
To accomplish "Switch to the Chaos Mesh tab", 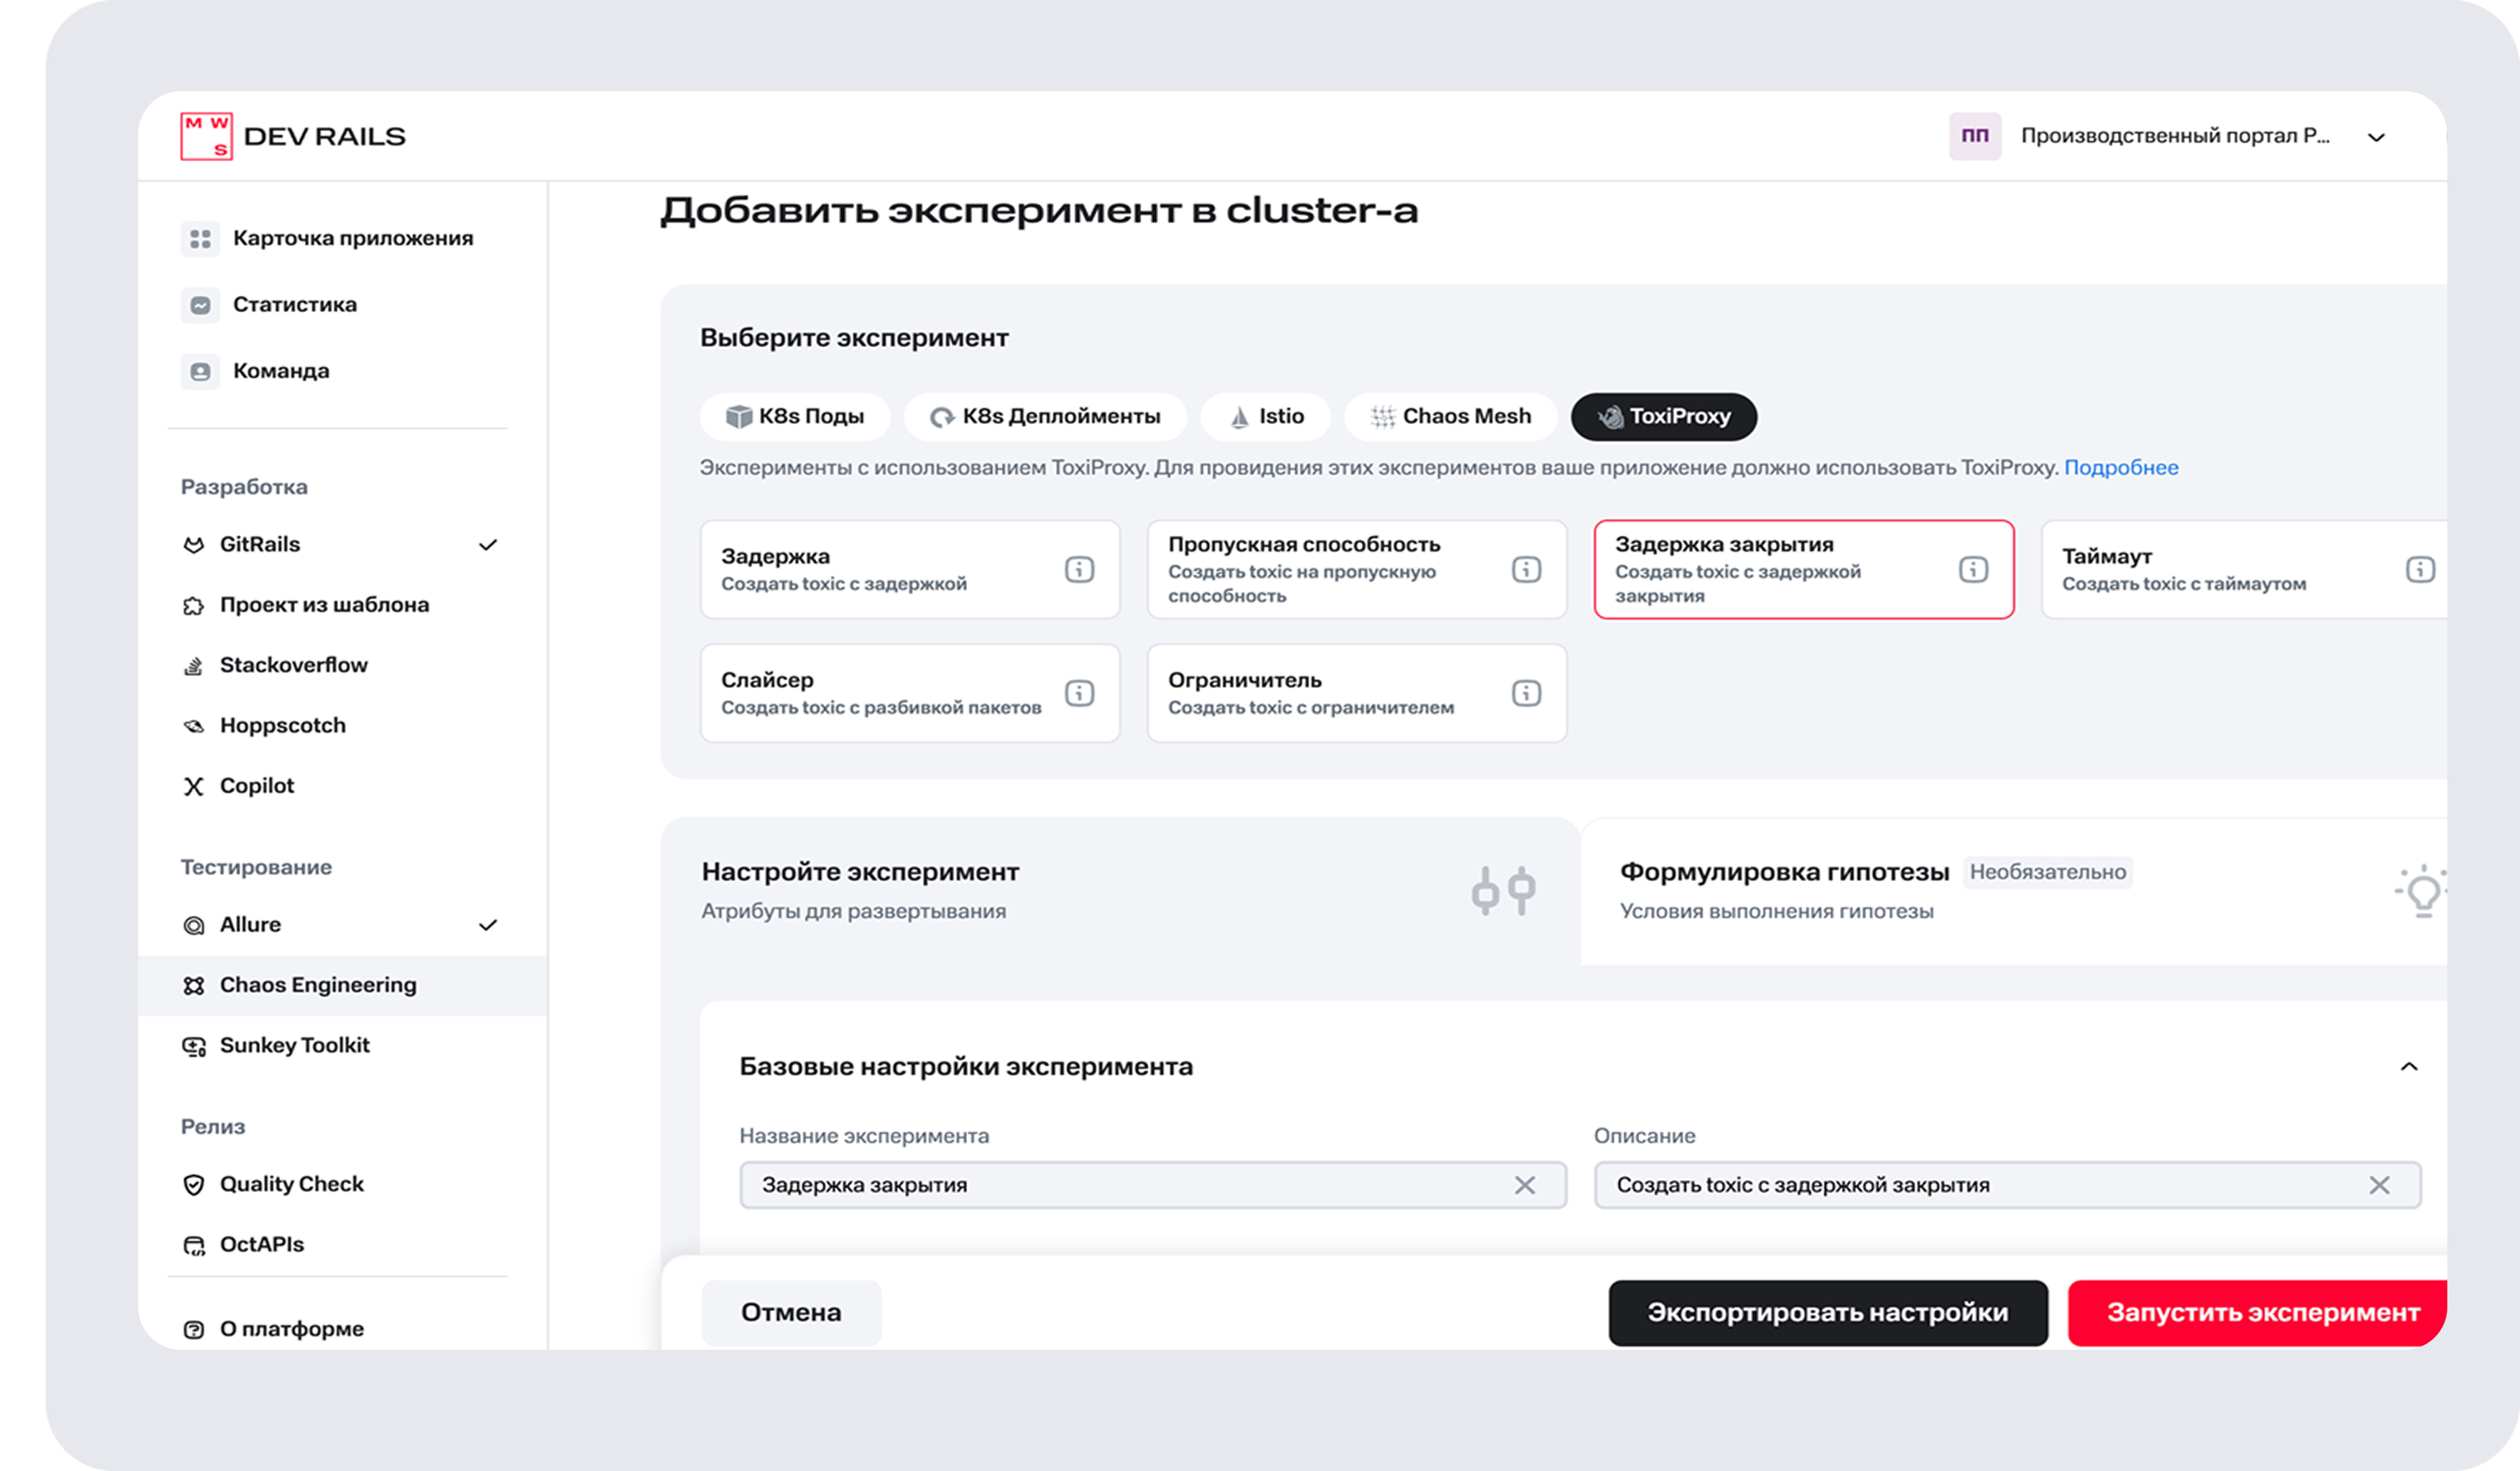I will [1450, 417].
